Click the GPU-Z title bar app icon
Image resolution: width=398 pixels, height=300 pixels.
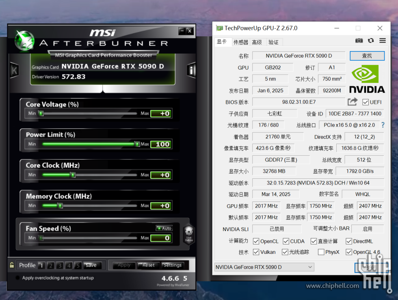coord(219,28)
